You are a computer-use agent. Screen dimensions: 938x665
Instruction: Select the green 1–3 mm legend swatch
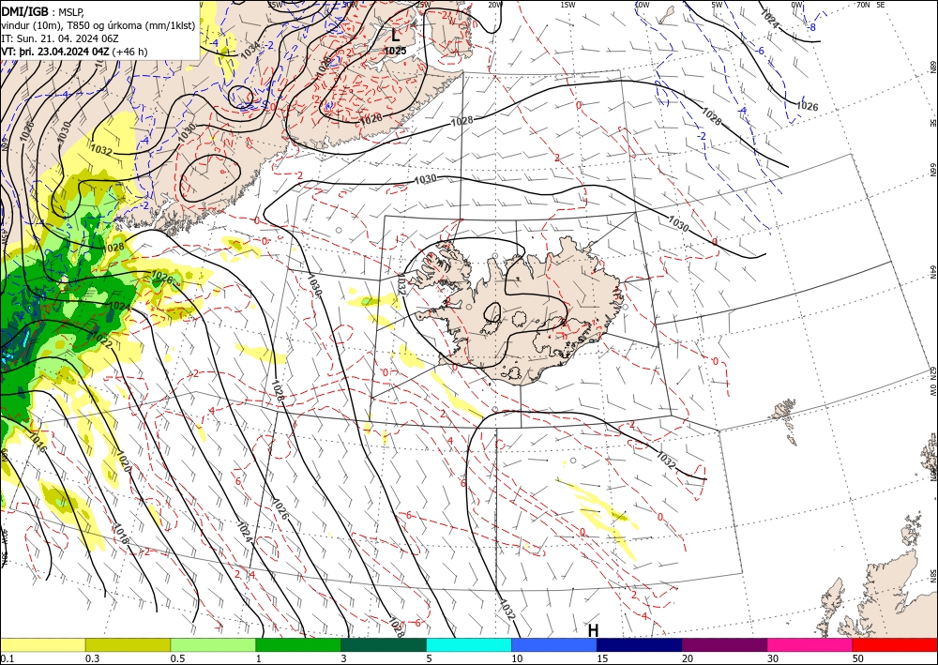pyautogui.click(x=298, y=644)
